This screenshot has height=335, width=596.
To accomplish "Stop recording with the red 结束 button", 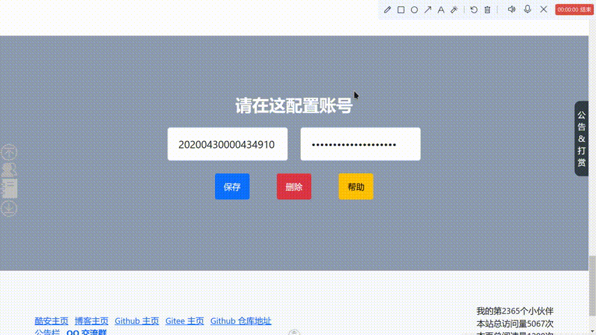I will pos(574,10).
